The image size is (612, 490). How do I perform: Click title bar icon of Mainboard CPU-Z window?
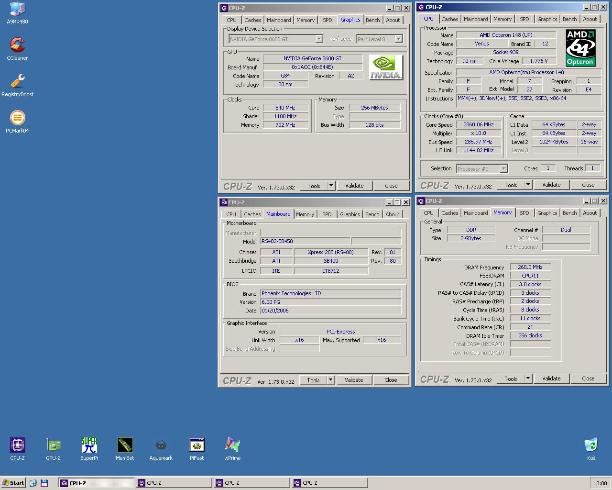pyautogui.click(x=223, y=202)
